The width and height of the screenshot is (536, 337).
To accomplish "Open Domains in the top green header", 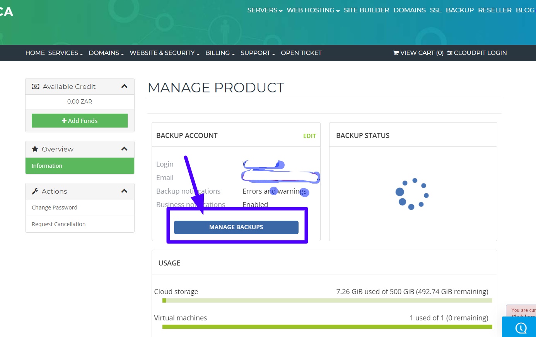I will [410, 10].
